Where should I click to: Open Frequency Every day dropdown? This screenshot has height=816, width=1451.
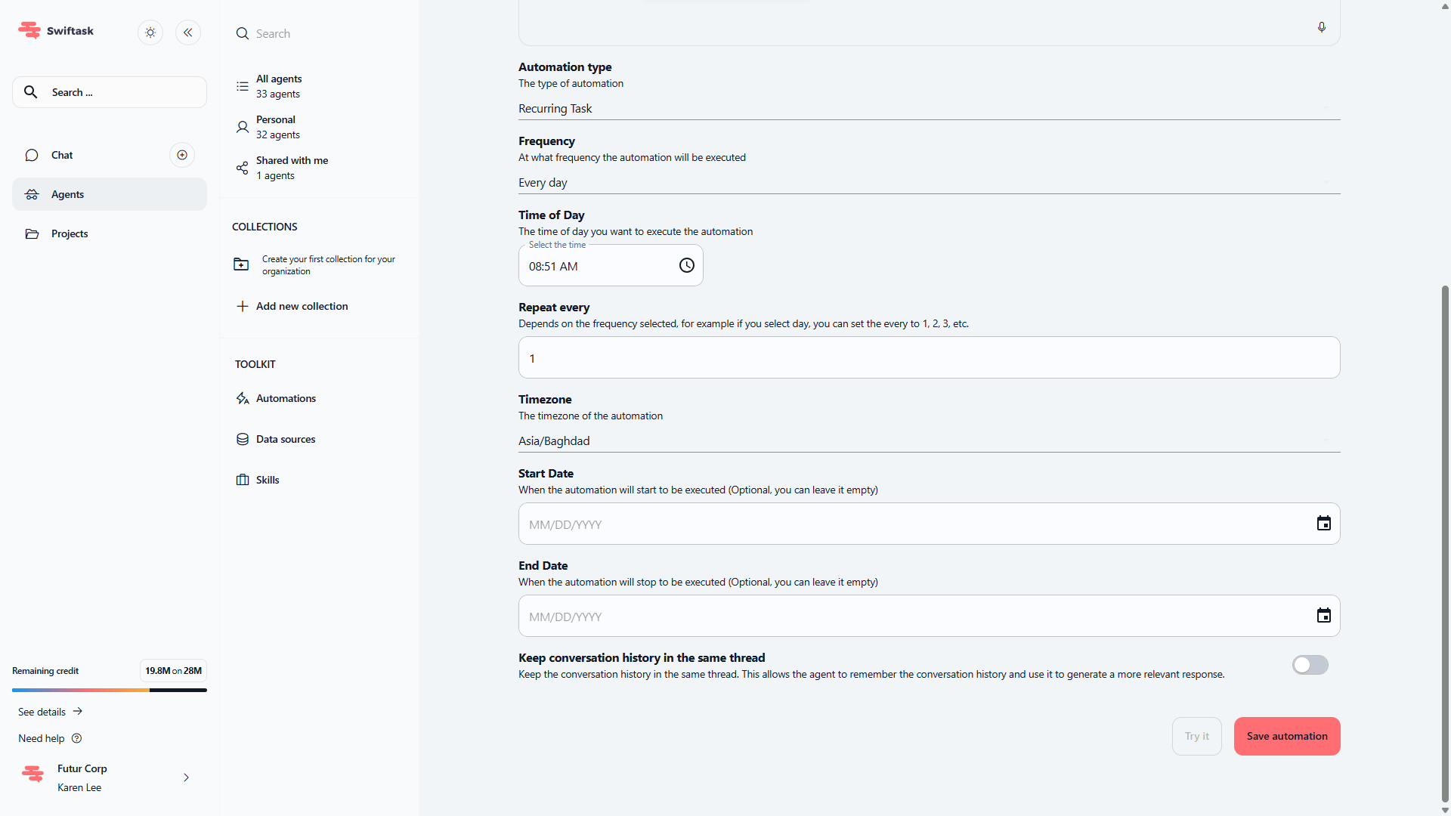[928, 183]
